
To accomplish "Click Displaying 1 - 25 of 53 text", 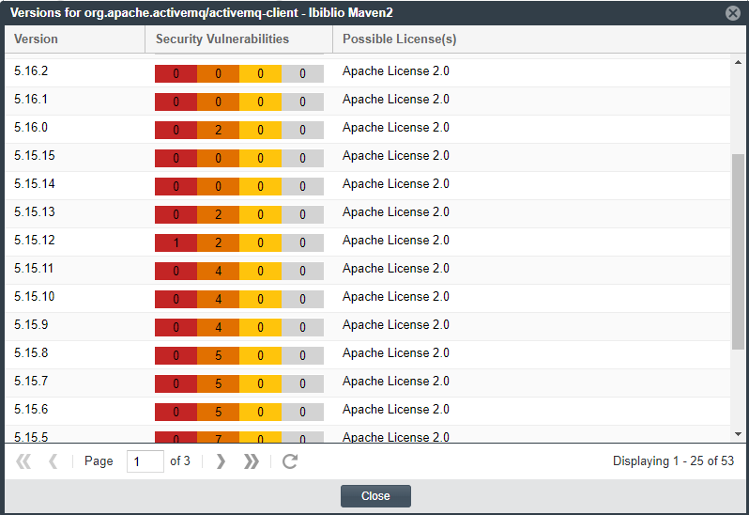I will (x=673, y=461).
